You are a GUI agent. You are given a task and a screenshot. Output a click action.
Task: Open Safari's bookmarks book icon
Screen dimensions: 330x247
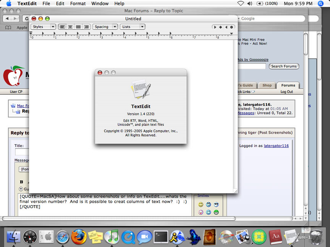pyautogui.click(x=8, y=27)
